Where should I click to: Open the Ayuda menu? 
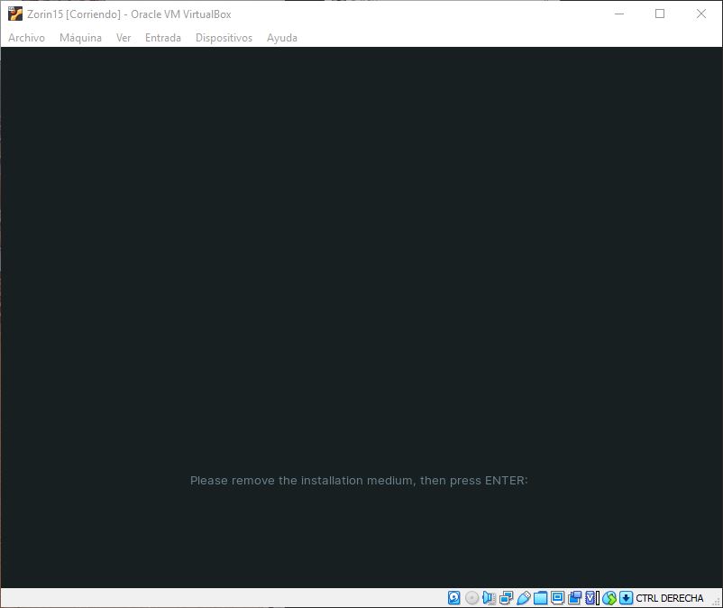(x=281, y=38)
